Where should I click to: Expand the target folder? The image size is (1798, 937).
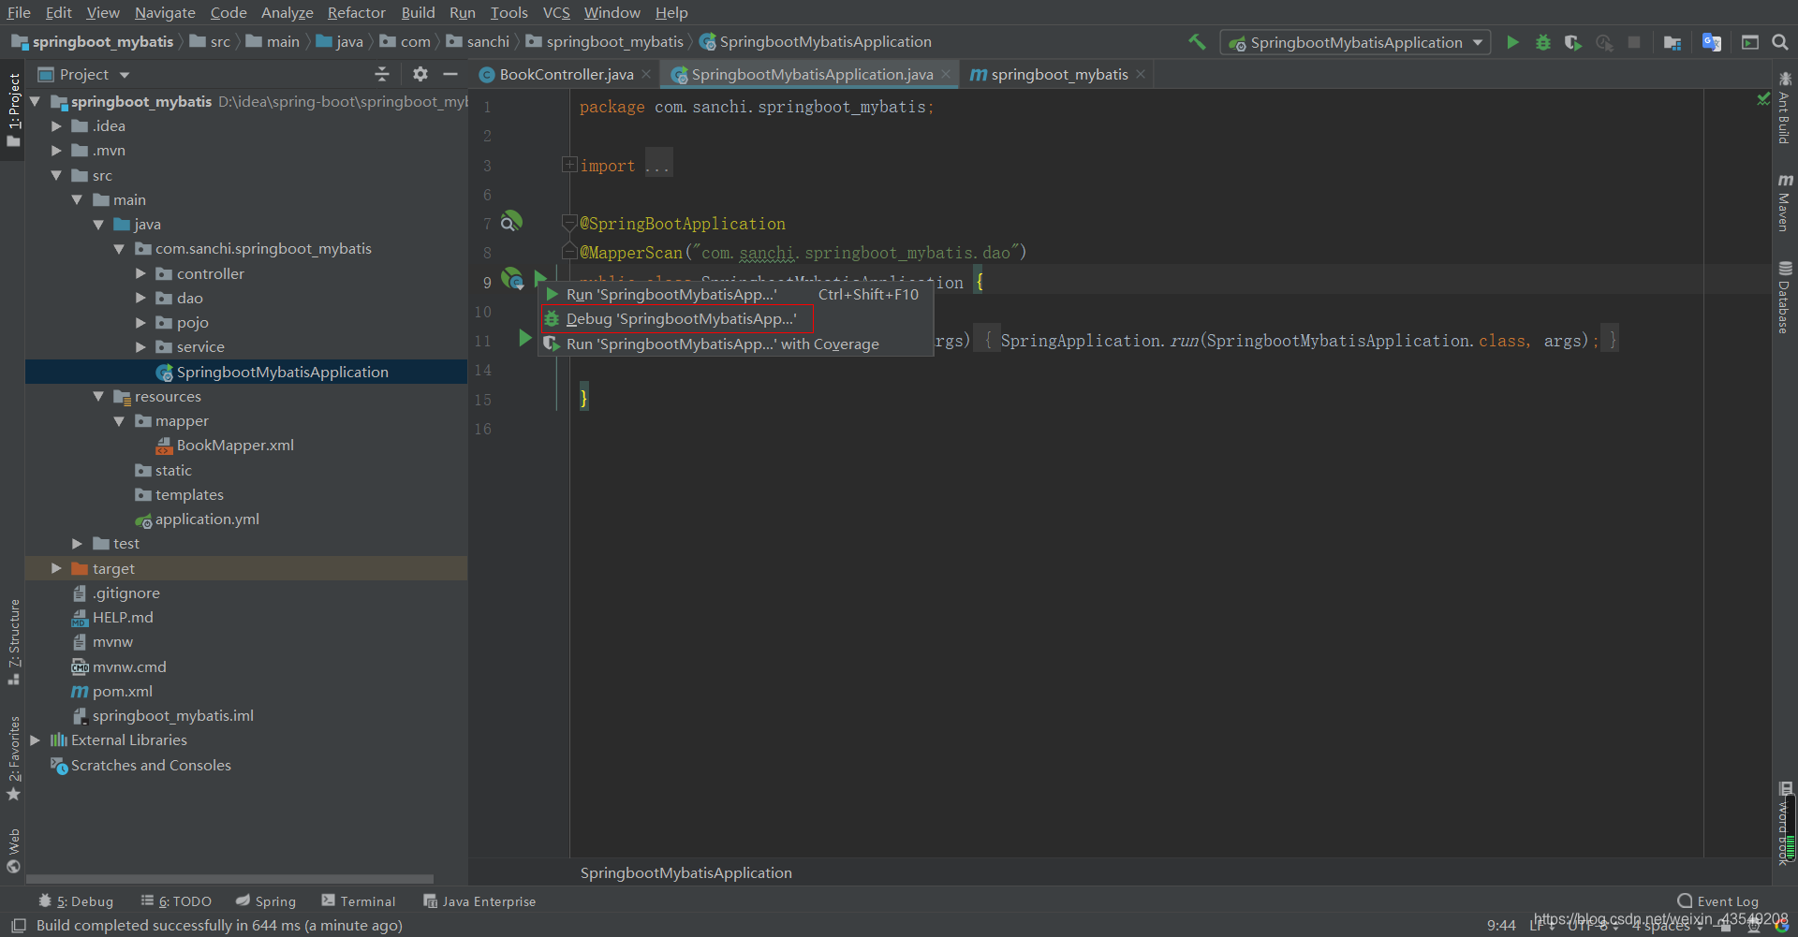[56, 568]
